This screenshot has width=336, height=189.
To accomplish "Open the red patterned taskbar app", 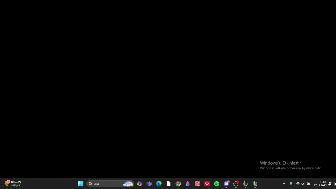I will pos(197,184).
